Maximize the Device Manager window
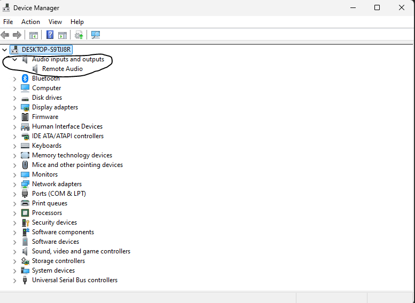 [x=377, y=7]
